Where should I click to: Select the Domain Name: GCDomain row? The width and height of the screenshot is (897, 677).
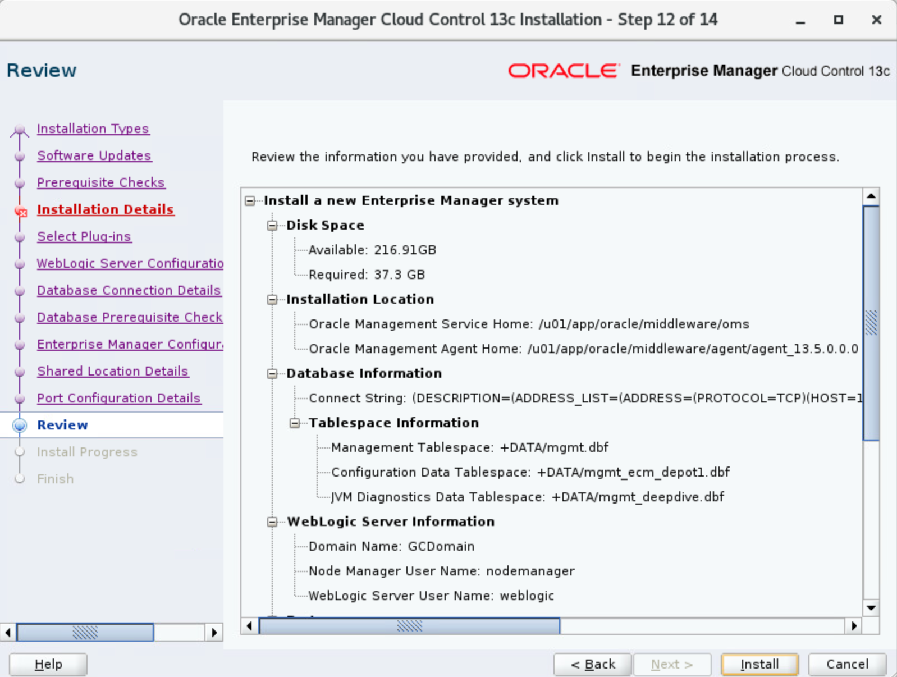tap(391, 547)
